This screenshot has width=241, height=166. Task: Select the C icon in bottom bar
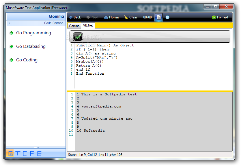pyautogui.click(x=25, y=153)
